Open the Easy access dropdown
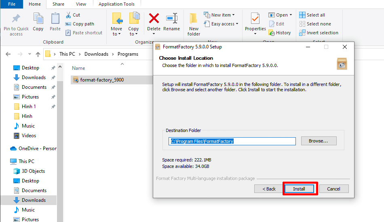This screenshot has height=222, width=384. coord(221,24)
